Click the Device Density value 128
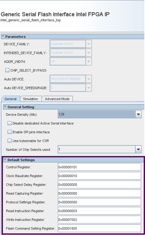Viewport: 145px width, 235px height. click(x=97, y=114)
